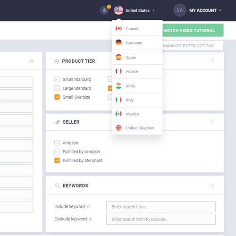Image resolution: width=236 pixels, height=236 pixels.
Task: Click the Include keyword search field
Action: click(x=161, y=207)
